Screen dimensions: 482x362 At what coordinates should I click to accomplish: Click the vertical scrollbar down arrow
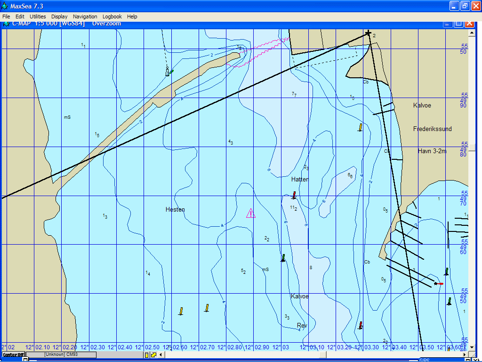point(472,347)
